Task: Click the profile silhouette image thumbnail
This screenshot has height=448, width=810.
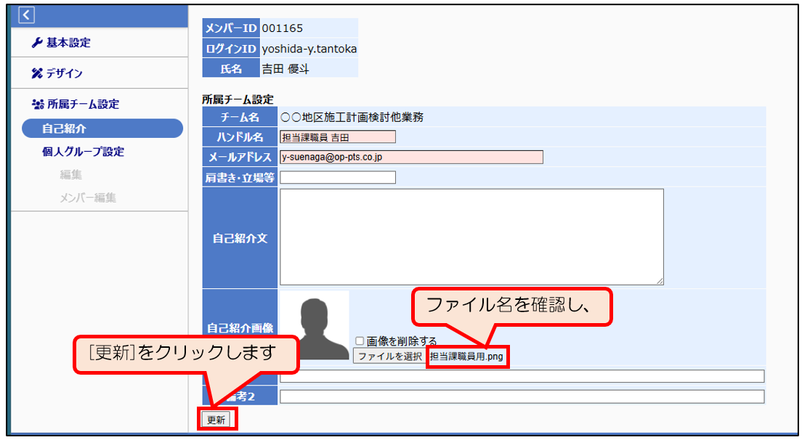Action: [x=314, y=325]
